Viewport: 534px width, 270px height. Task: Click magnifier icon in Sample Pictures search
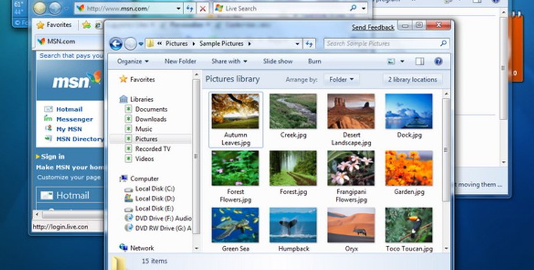pos(443,44)
